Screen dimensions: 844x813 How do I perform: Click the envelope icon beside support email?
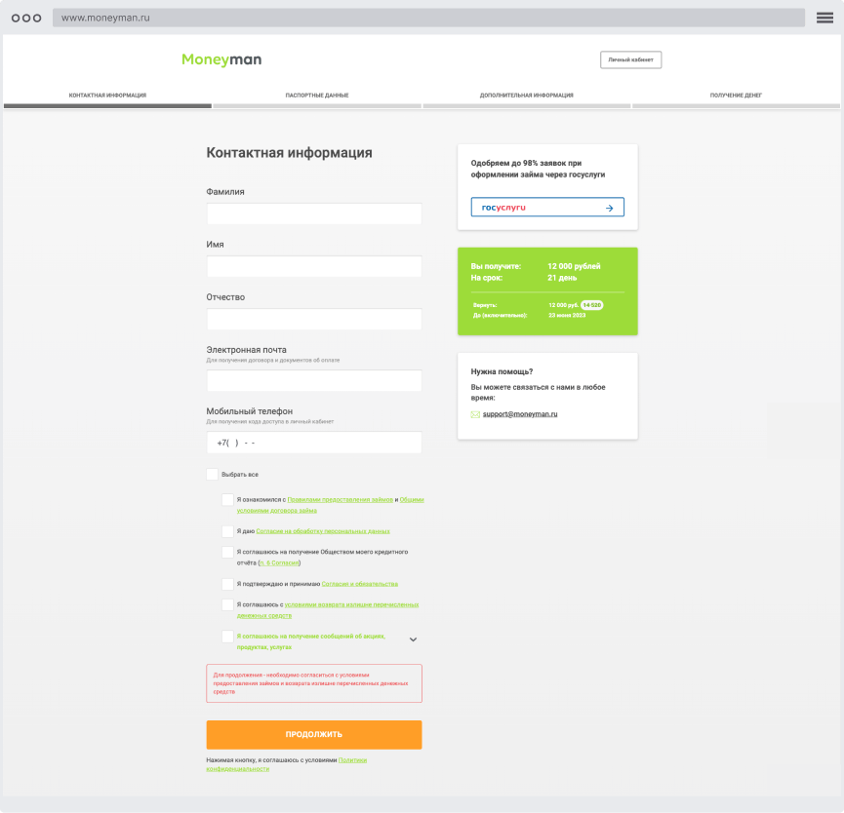click(x=475, y=414)
